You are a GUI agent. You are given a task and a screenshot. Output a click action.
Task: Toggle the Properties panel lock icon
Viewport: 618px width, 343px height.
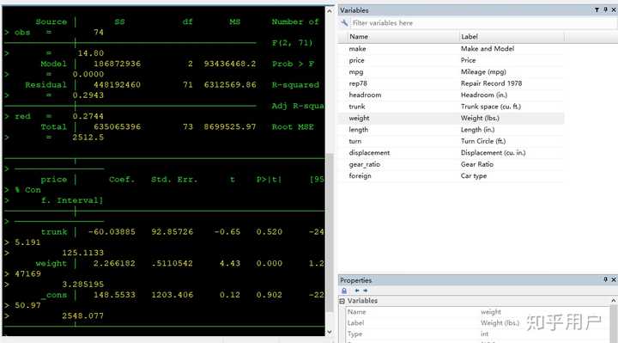click(x=344, y=291)
